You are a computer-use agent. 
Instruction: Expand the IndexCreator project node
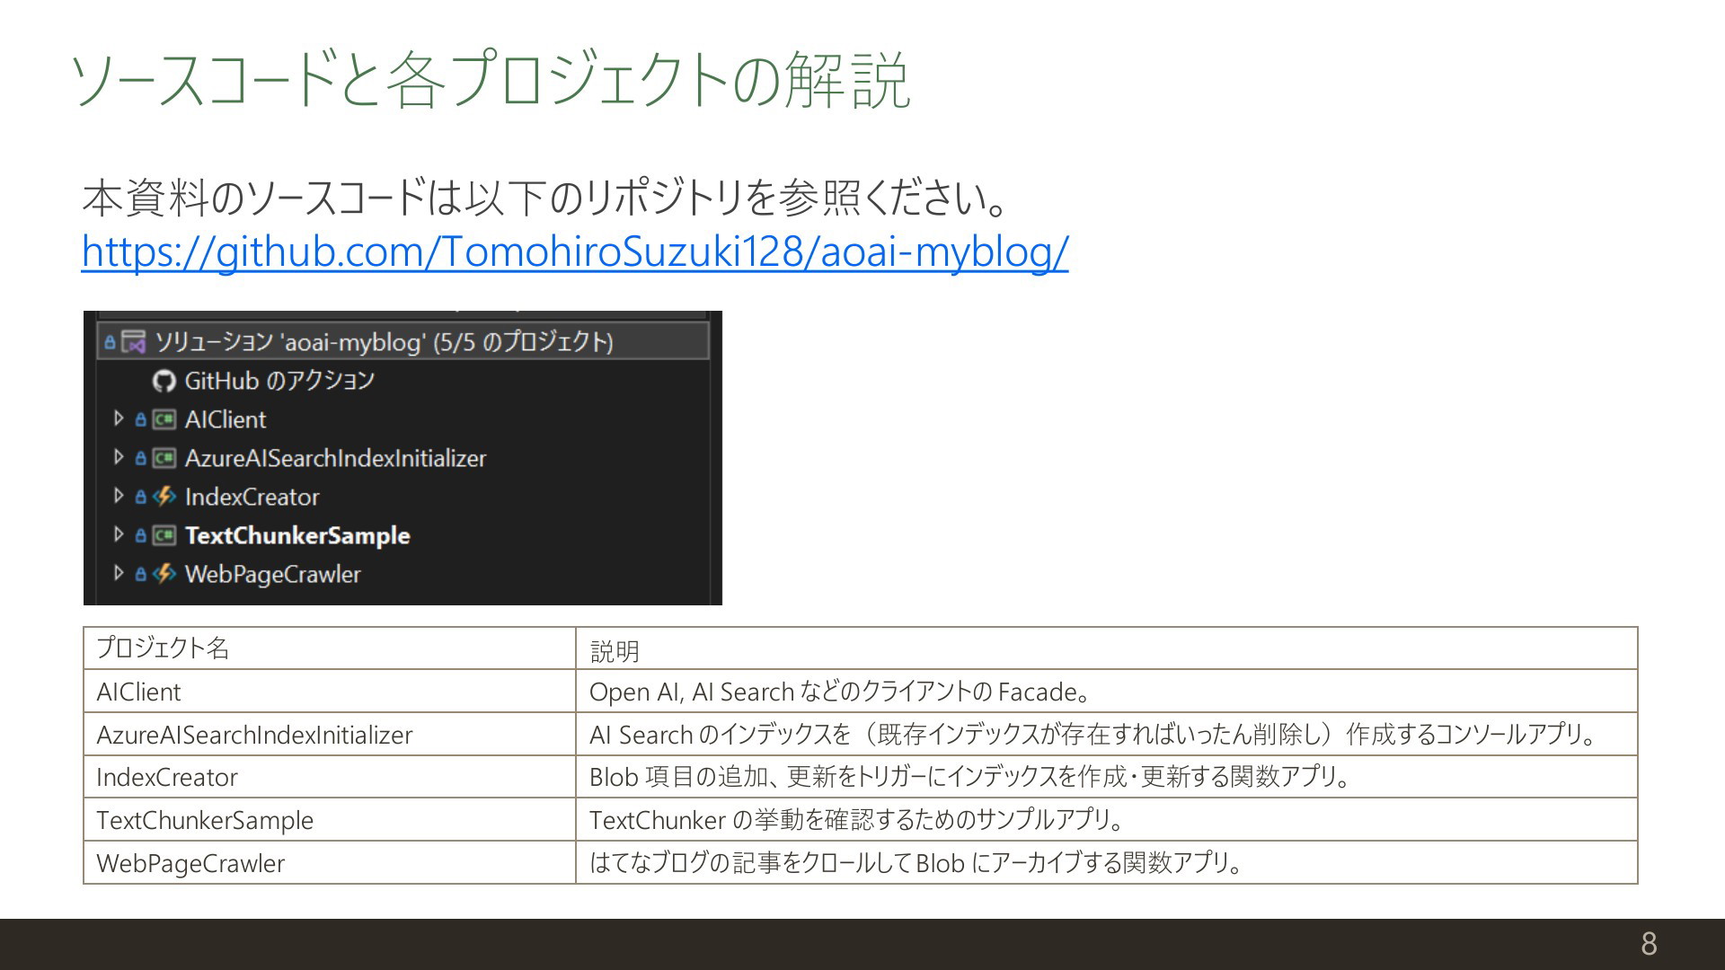118,495
